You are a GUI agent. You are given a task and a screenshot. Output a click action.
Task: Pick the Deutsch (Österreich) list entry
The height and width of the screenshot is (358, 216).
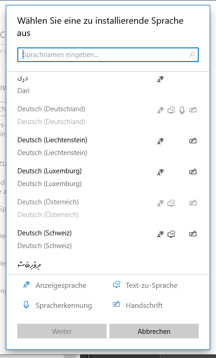[x=108, y=208]
